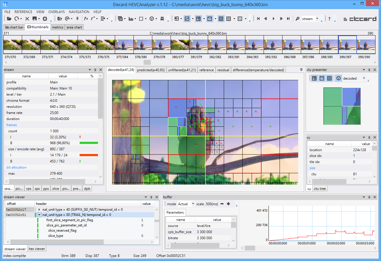Click the frames section heading
The image size is (381, 261).
point(12,125)
